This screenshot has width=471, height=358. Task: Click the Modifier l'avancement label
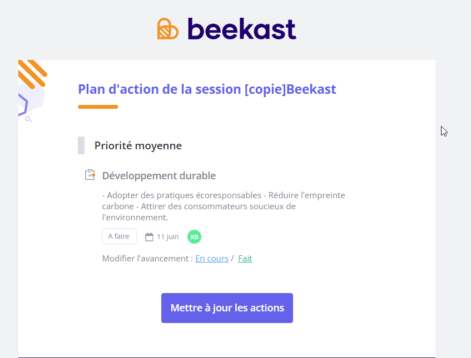(x=147, y=259)
